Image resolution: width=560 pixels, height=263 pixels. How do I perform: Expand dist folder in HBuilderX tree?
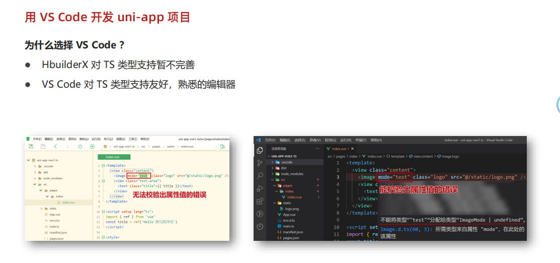tap(35, 172)
